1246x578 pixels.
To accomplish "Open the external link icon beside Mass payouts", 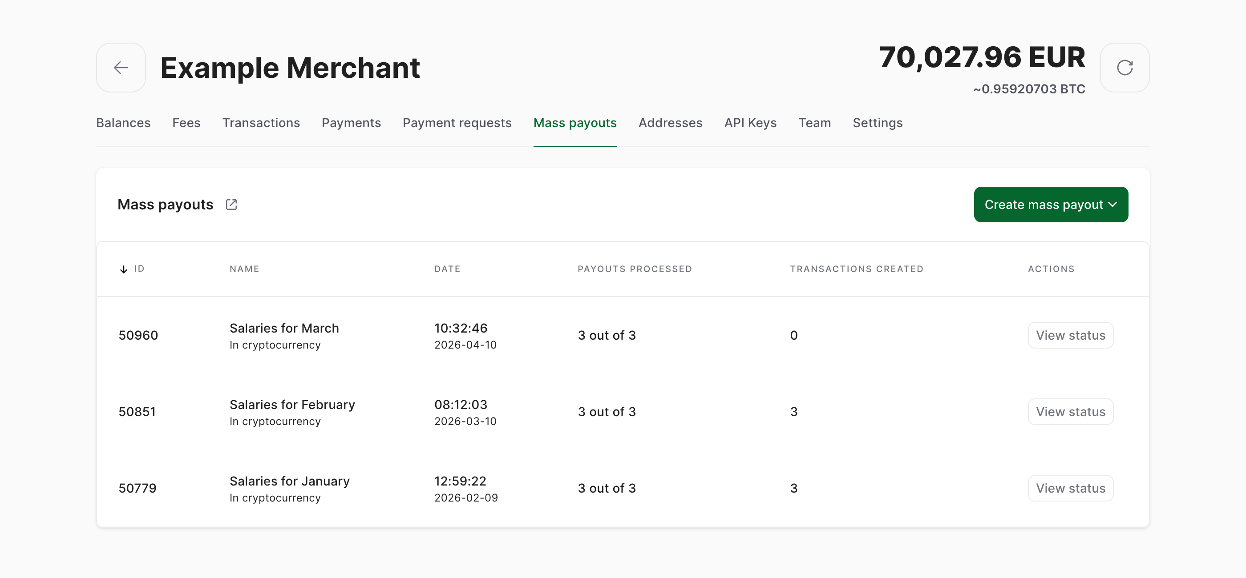I will point(231,205).
